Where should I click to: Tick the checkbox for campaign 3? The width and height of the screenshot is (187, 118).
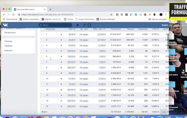(43, 45)
